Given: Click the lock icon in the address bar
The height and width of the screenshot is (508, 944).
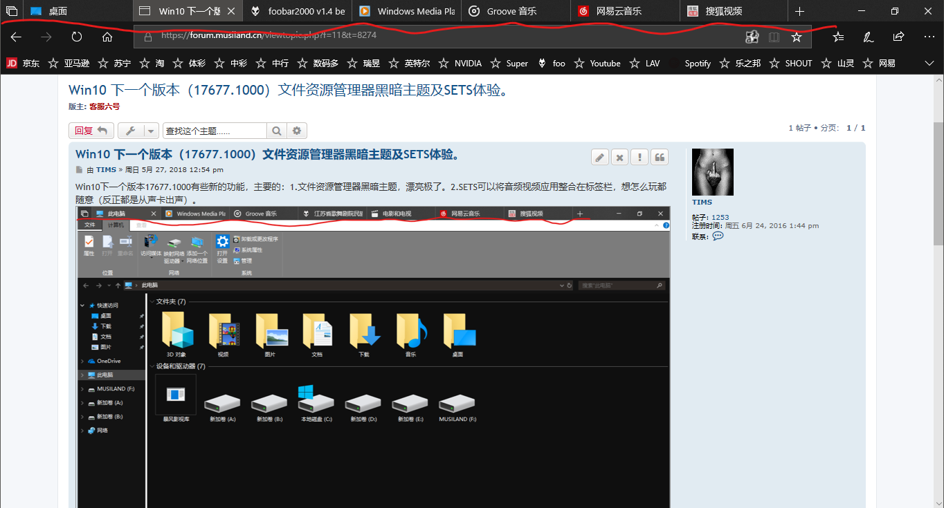Looking at the screenshot, I should [147, 37].
